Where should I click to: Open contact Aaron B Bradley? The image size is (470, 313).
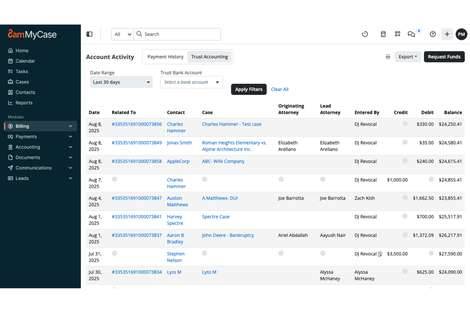(176, 238)
